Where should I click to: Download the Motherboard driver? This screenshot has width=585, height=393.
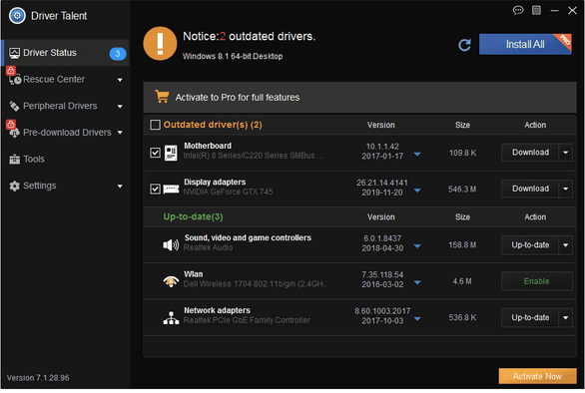(530, 153)
